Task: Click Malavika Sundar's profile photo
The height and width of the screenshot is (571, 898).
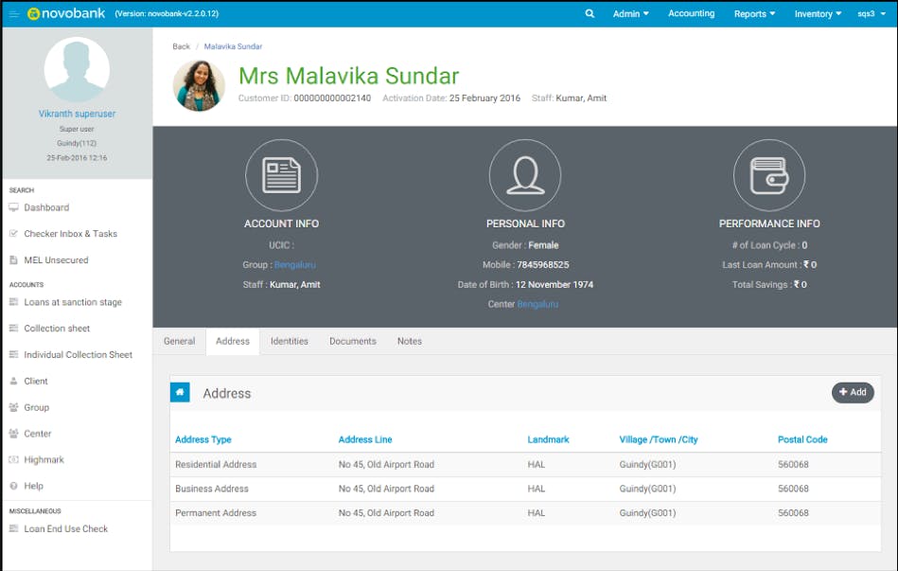Action: [x=199, y=86]
